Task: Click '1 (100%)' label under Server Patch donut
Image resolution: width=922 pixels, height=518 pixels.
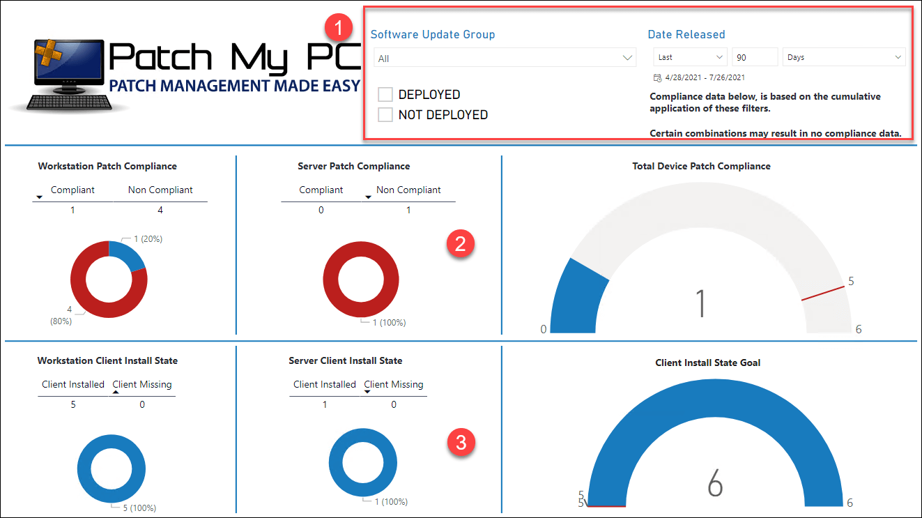Action: tap(388, 323)
